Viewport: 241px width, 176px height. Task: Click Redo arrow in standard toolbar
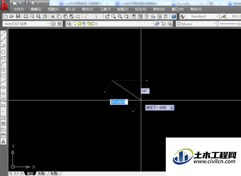click(96, 16)
